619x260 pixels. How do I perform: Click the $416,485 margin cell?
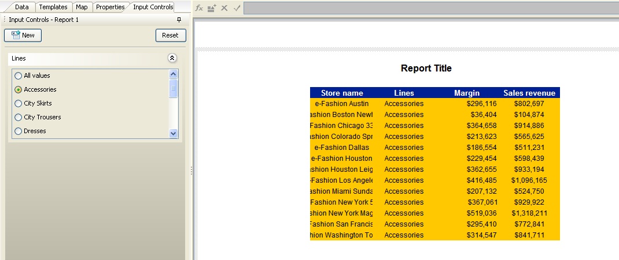point(467,180)
